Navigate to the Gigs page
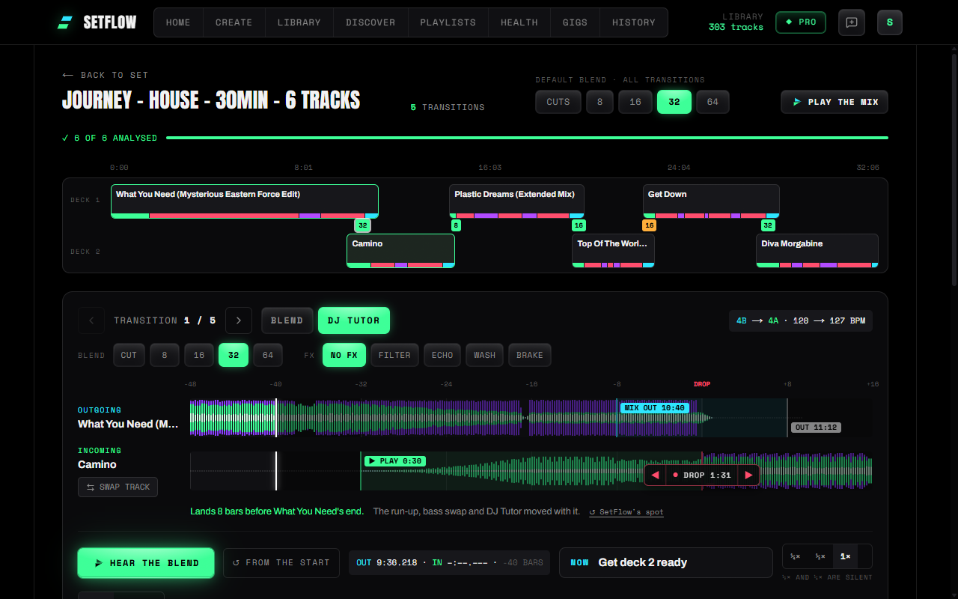The image size is (958, 599). pyautogui.click(x=575, y=22)
